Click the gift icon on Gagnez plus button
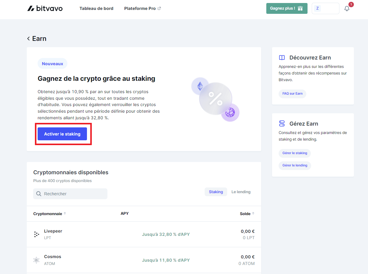368x274 pixels. coord(300,8)
